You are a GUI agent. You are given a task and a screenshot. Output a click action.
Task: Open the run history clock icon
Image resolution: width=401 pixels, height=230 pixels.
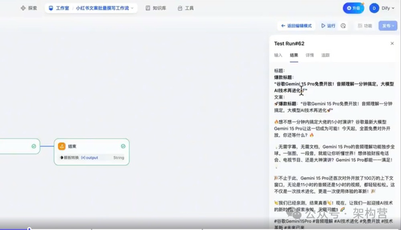point(343,26)
